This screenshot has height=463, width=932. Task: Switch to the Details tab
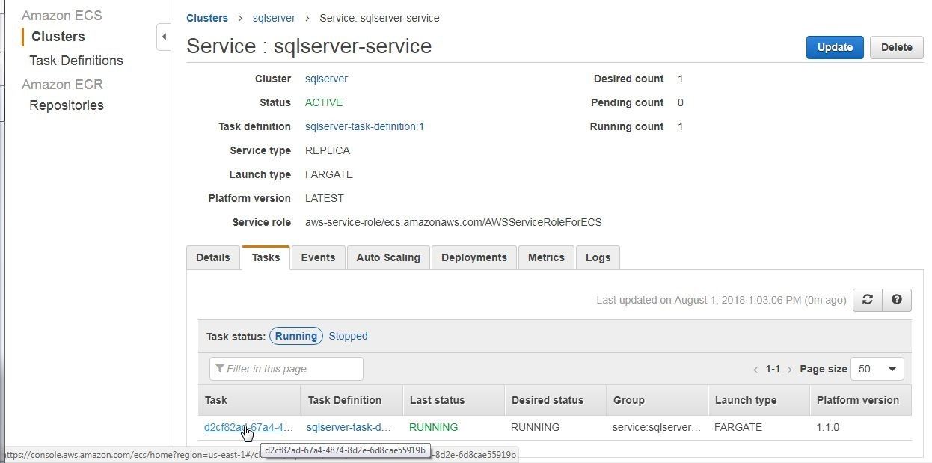click(x=213, y=257)
